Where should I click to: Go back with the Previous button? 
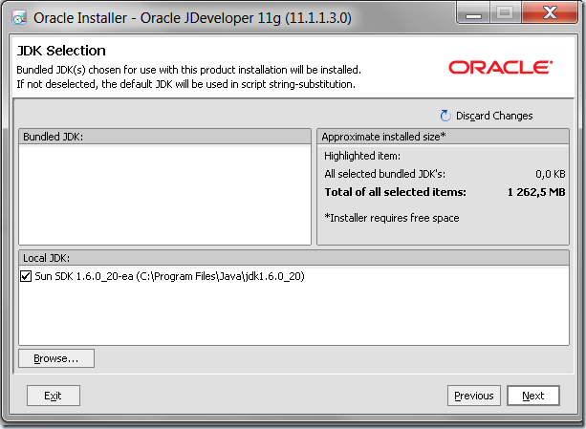pyautogui.click(x=474, y=396)
